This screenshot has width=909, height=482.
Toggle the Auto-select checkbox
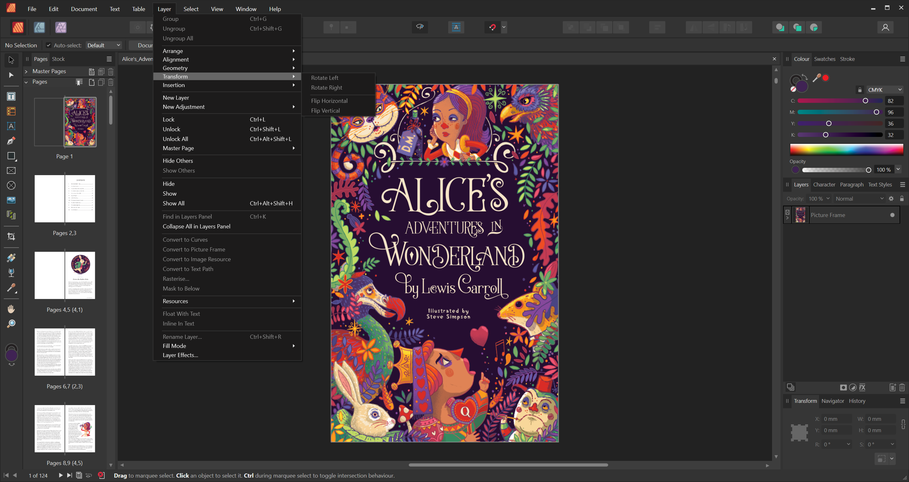click(x=49, y=45)
